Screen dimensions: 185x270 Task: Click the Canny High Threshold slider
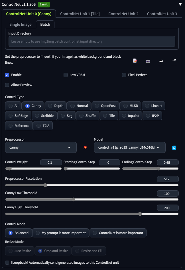[x=92, y=214]
